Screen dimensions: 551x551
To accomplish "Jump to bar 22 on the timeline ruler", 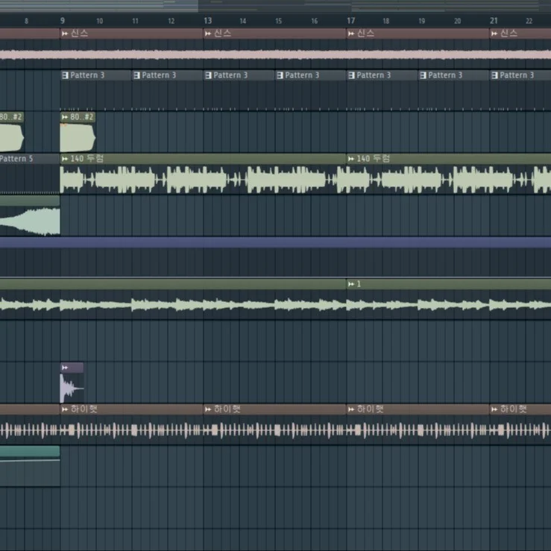I will tap(529, 21).
